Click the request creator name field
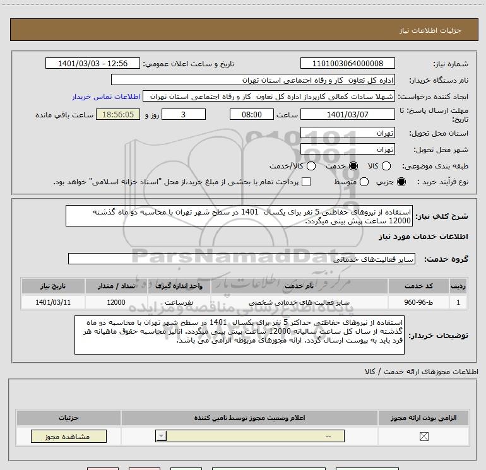This screenshot has height=470, width=486. [269, 97]
